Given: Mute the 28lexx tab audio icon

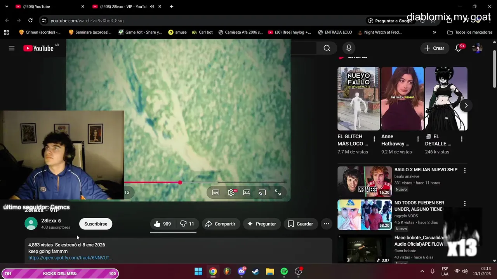Looking at the screenshot, I should pos(152,7).
